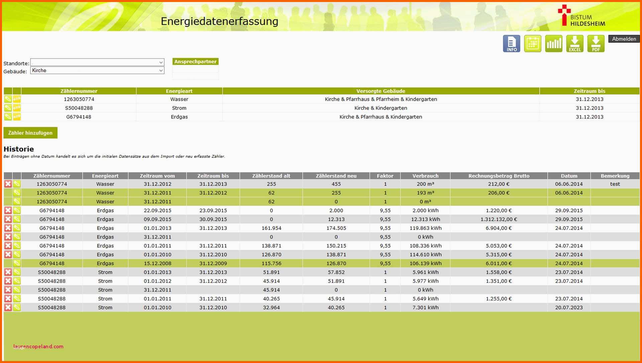Viewport: 642px width, 363px height.
Task: Delete the Erdgas entry with 0 kWh
Action: click(x=8, y=237)
